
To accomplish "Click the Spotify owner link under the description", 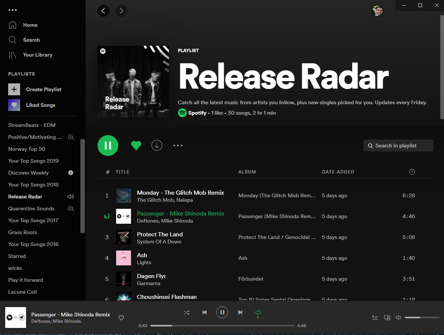I will click(198, 113).
